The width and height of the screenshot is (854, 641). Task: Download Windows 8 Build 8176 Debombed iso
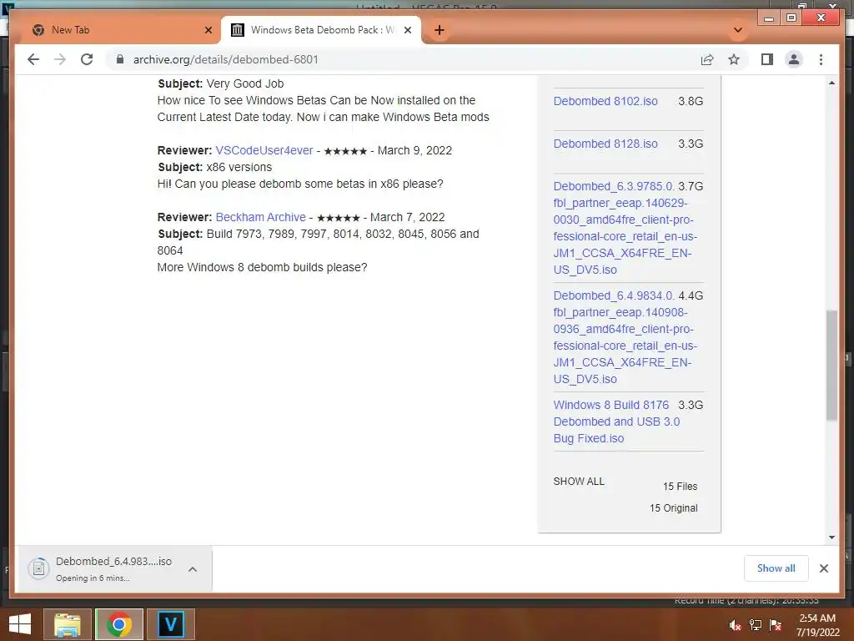click(x=616, y=421)
